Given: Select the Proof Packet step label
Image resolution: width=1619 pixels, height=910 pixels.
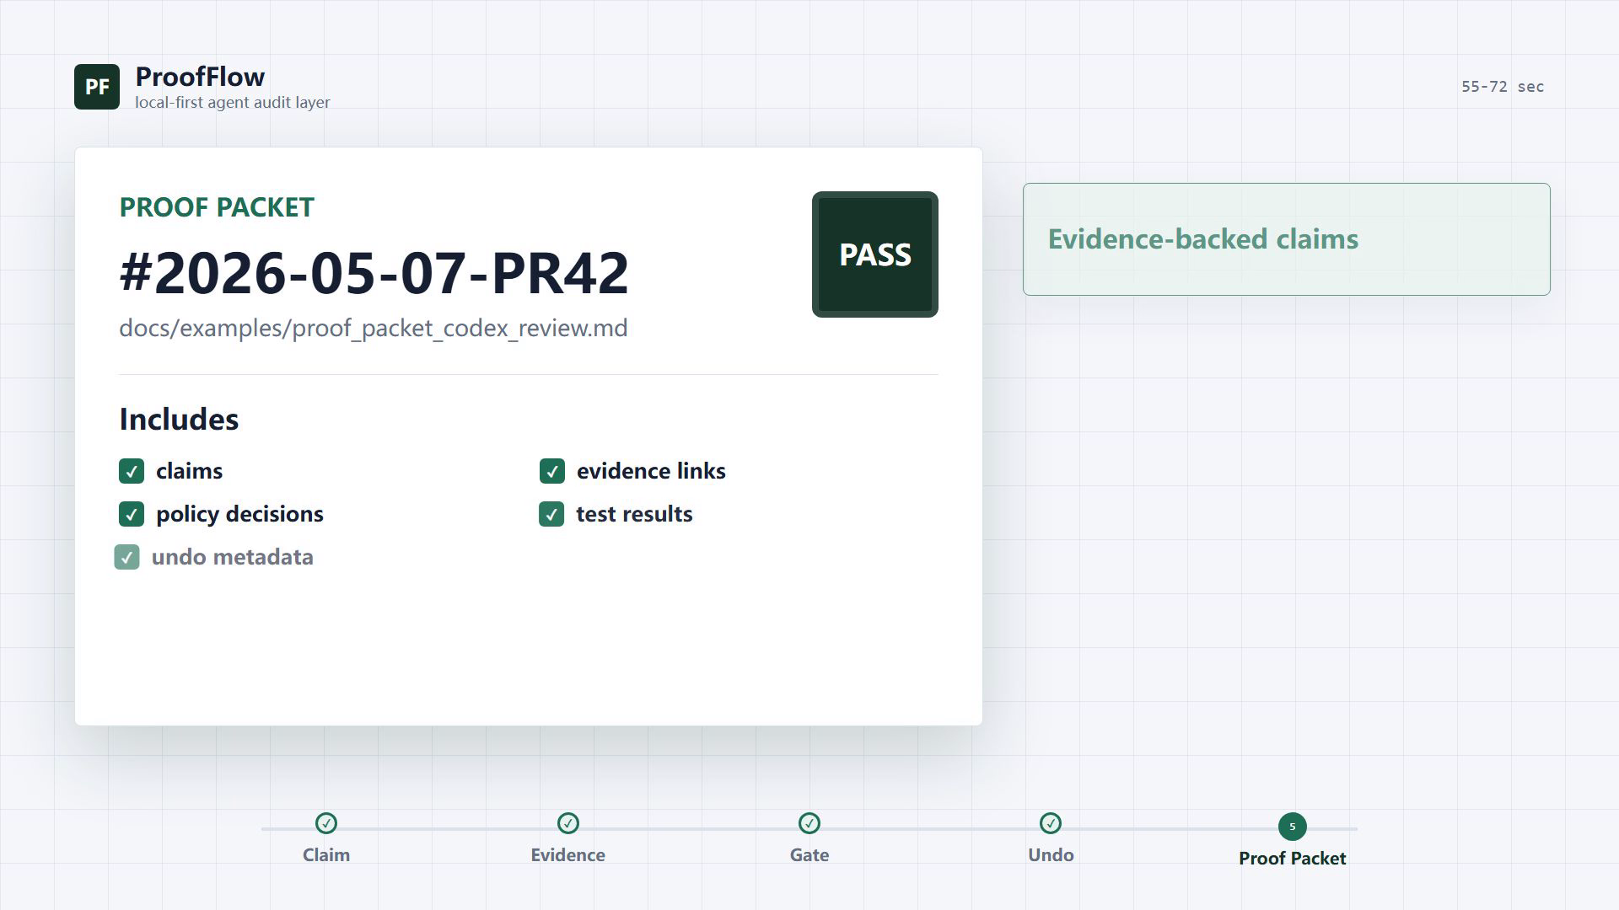Looking at the screenshot, I should [x=1293, y=859].
